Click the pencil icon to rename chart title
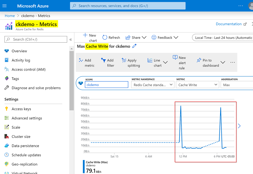Image resolution: width=253 pixels, height=174 pixels. coord(134,46)
